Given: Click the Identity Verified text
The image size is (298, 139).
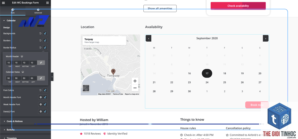Looking at the screenshot, I should point(117,134).
